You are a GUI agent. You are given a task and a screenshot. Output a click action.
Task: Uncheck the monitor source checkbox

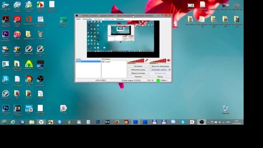coord(103,62)
